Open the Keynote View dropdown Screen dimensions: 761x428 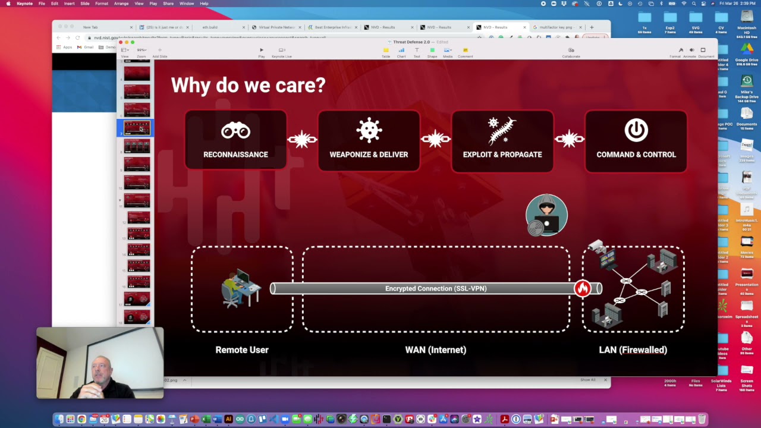pyautogui.click(x=125, y=52)
